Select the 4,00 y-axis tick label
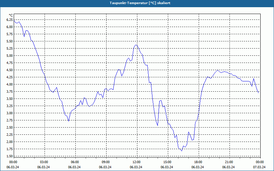Viewport: 274px width, 171px height. click(10, 84)
